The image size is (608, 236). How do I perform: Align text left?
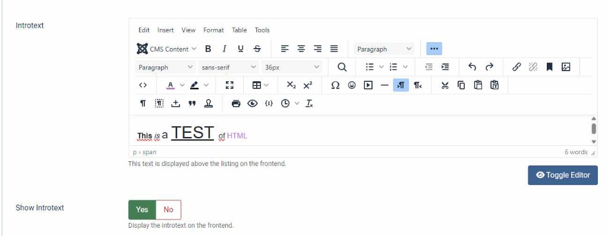pos(285,49)
